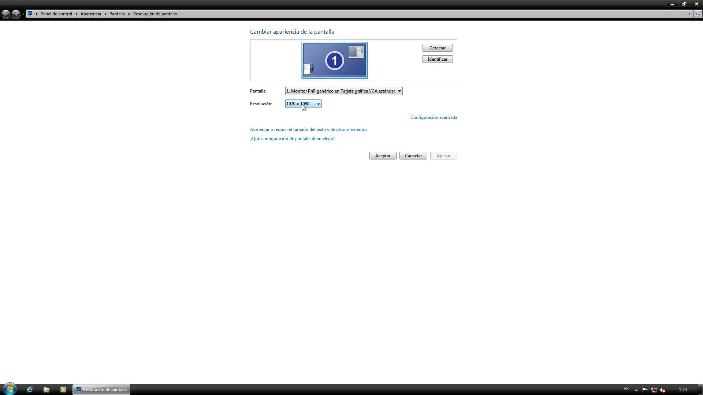Image resolution: width=703 pixels, height=395 pixels.
Task: Show hidden tray icons arrow
Action: [x=636, y=390]
